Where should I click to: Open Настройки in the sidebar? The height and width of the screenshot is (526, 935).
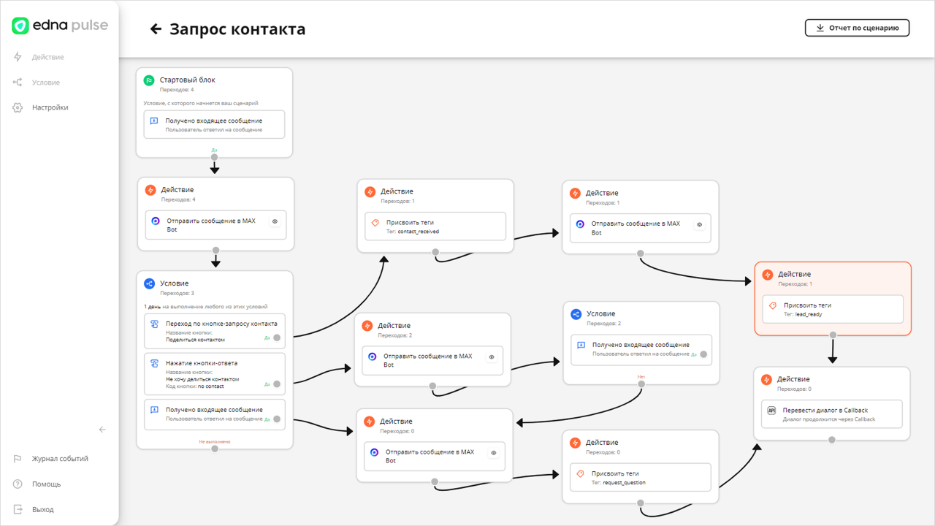coord(50,107)
